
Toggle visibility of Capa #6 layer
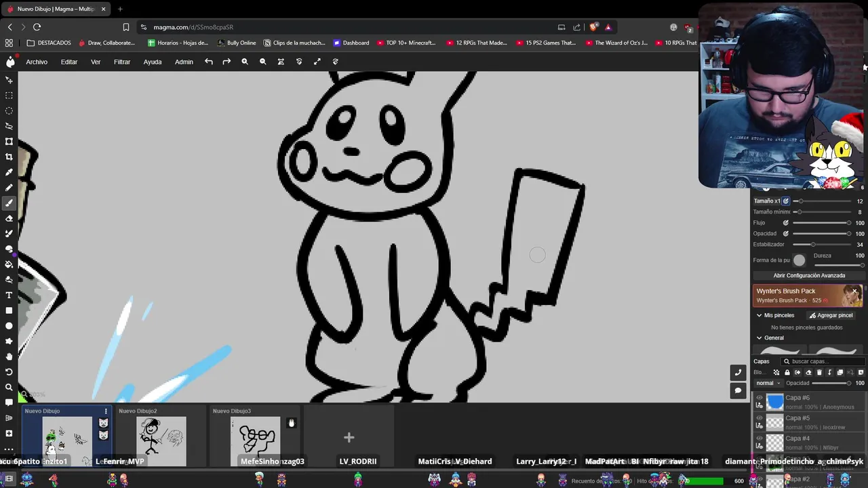[x=759, y=398]
